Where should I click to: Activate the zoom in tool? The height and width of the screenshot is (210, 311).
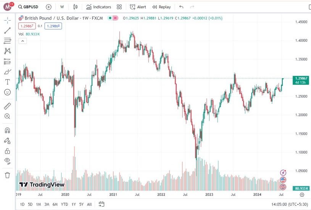[x=7, y=116]
